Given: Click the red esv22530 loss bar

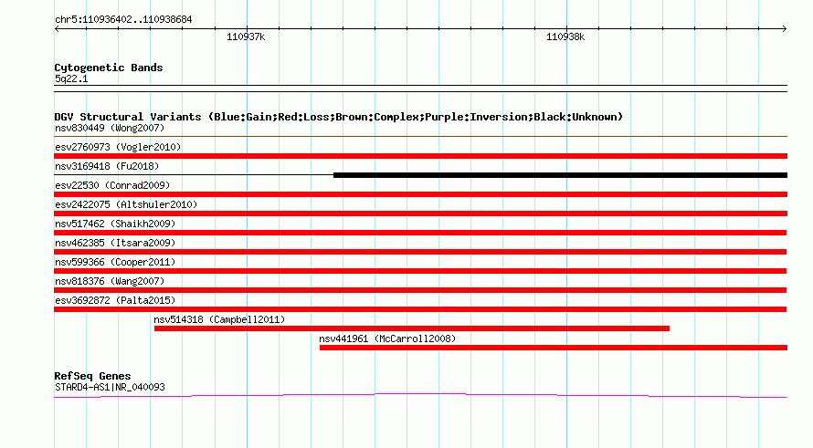Looking at the screenshot, I should coord(420,194).
